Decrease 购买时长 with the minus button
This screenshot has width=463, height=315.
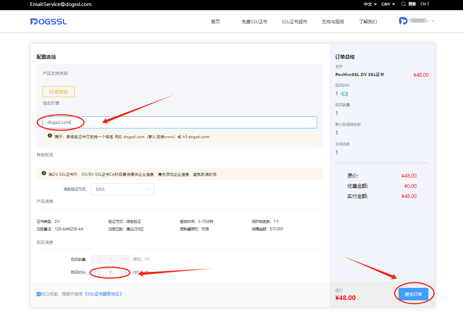95,272
